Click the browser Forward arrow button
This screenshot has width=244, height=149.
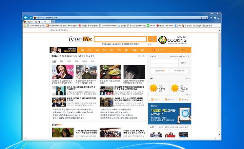click(30, 18)
